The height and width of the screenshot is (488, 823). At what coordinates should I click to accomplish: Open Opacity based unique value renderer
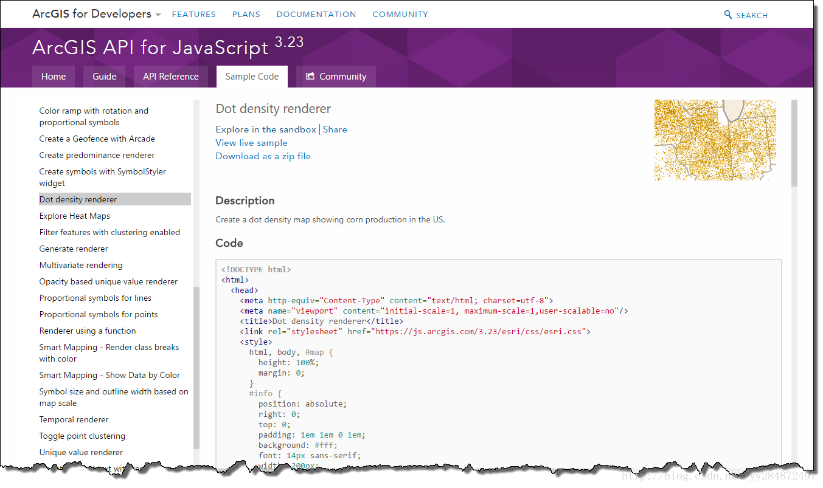pyautogui.click(x=108, y=281)
